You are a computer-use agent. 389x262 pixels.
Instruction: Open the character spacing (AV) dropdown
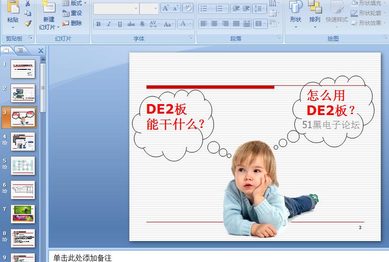point(154,24)
